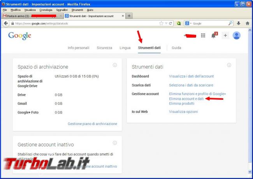Click the Firefox icon in title bar
253x179 pixels.
pos(4,4)
